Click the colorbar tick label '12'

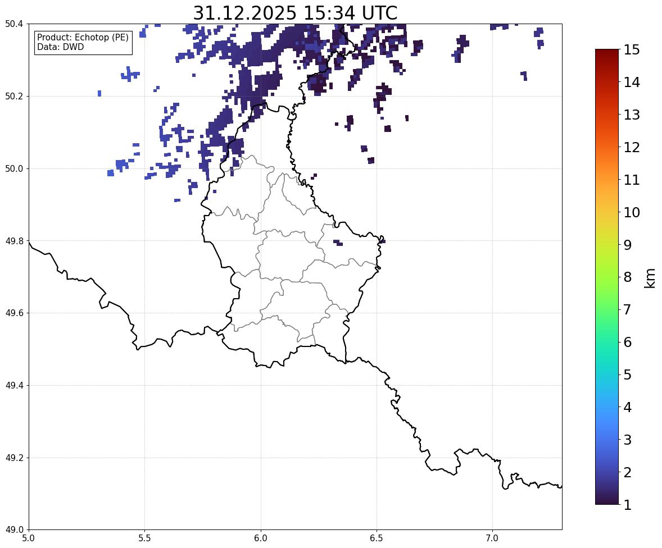coord(632,147)
